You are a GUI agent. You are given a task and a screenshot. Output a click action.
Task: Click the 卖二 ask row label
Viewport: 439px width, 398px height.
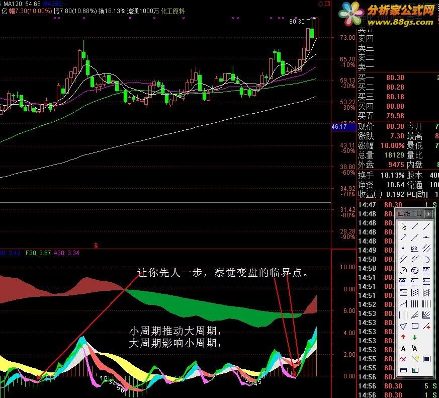click(366, 57)
